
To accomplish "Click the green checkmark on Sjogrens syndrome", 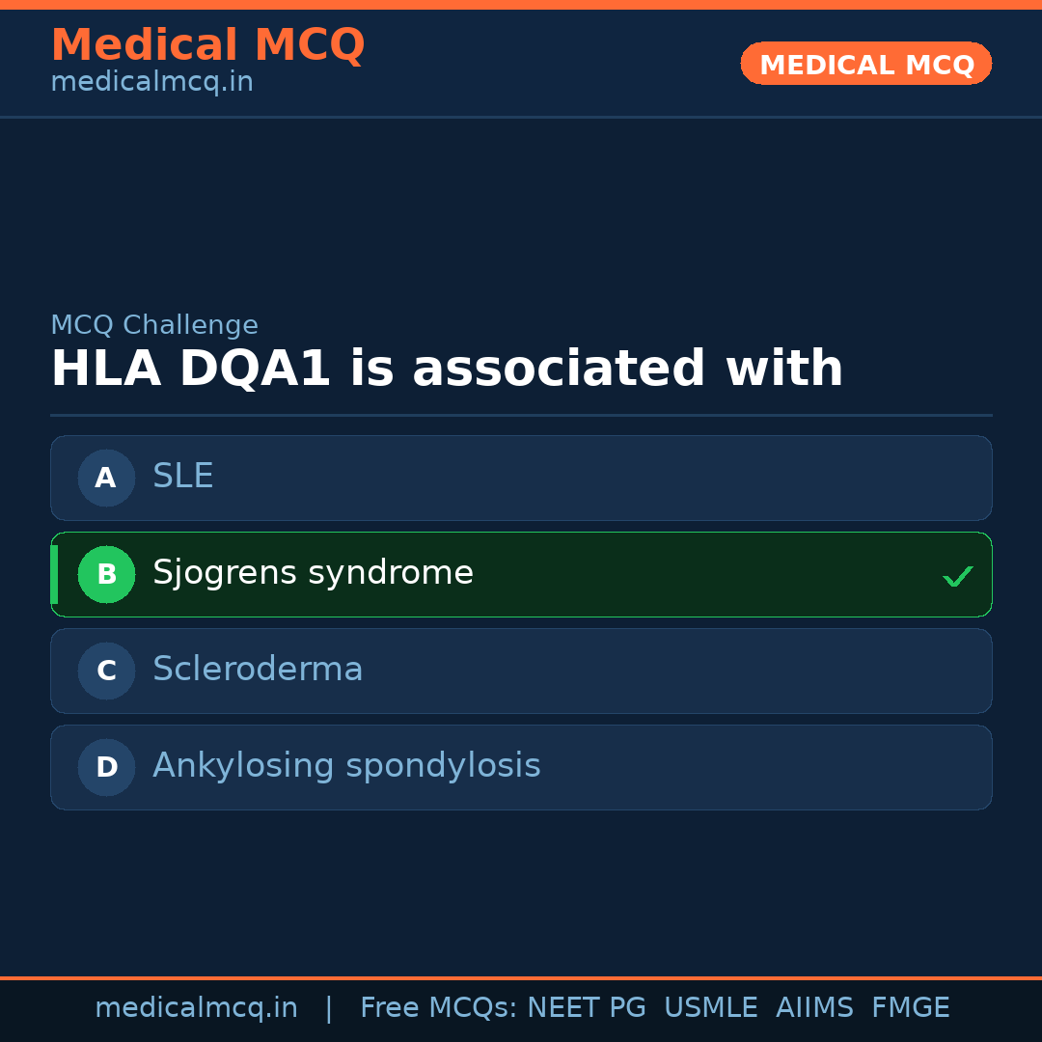I will pyautogui.click(x=957, y=576).
